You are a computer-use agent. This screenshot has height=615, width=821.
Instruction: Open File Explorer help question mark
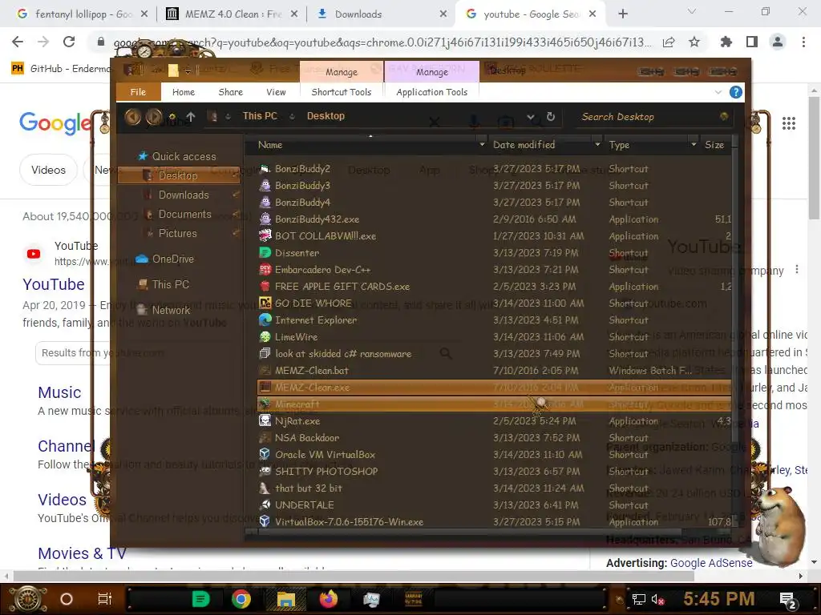pyautogui.click(x=736, y=93)
